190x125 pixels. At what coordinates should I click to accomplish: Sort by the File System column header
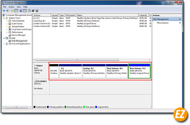(70, 15)
